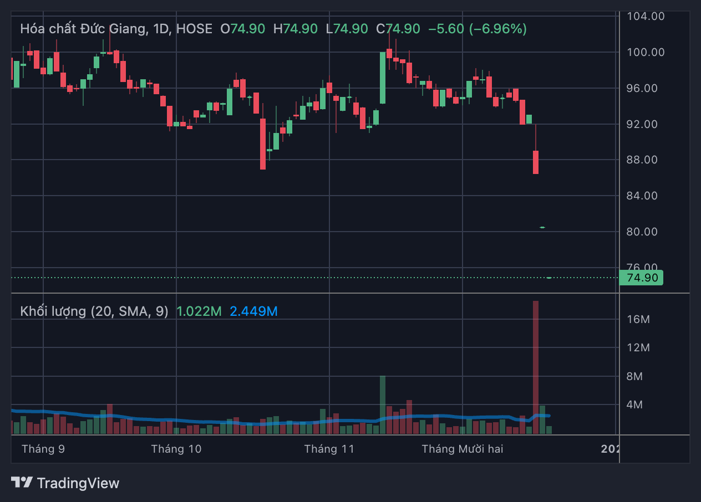Click the 100.00 price axis label
701x502 pixels.
pos(646,52)
